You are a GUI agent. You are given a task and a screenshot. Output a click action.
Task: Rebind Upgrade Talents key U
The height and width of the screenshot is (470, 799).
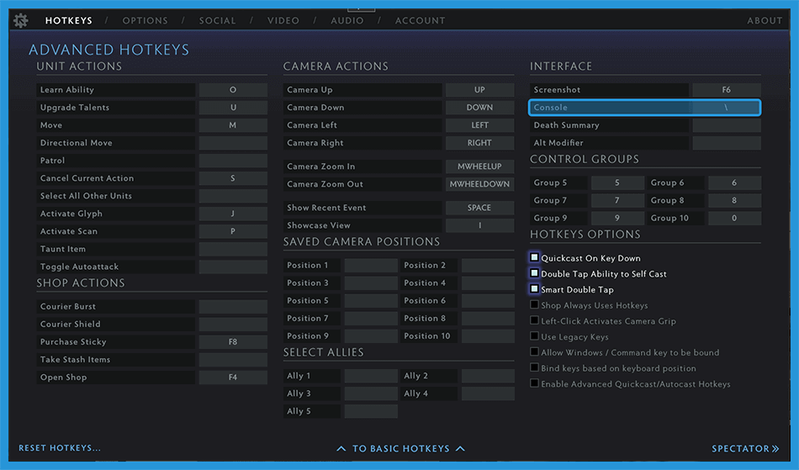click(x=233, y=108)
